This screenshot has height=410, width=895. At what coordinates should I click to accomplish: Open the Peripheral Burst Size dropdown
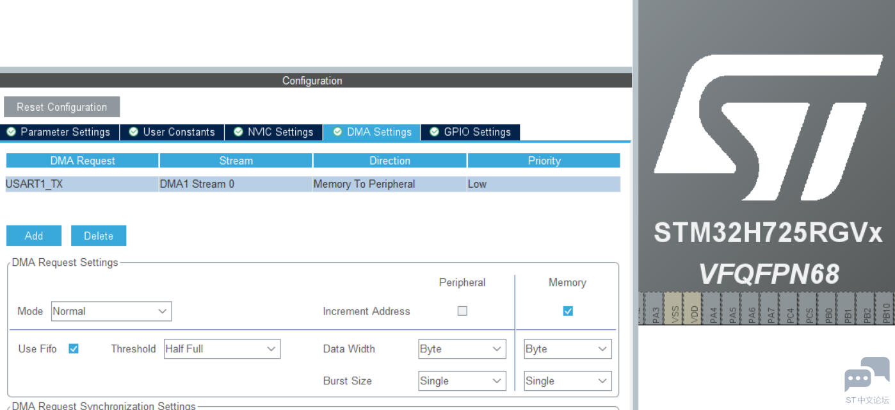(x=462, y=381)
